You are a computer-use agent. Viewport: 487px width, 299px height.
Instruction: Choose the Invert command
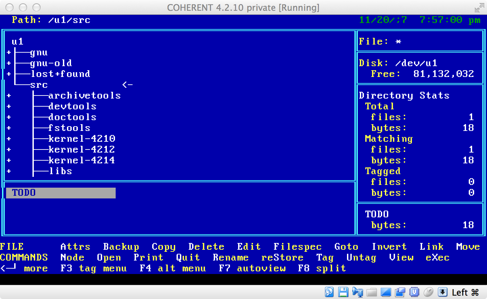point(389,247)
